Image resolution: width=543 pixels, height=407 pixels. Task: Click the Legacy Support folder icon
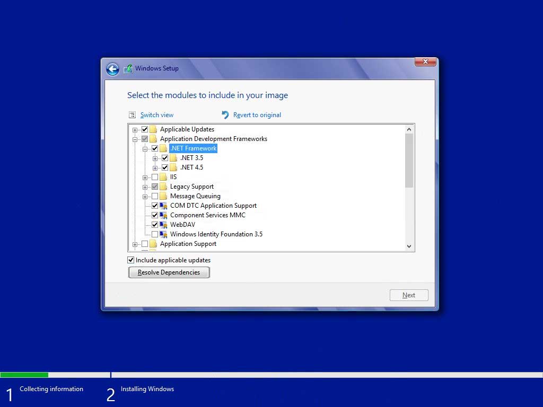tap(163, 187)
